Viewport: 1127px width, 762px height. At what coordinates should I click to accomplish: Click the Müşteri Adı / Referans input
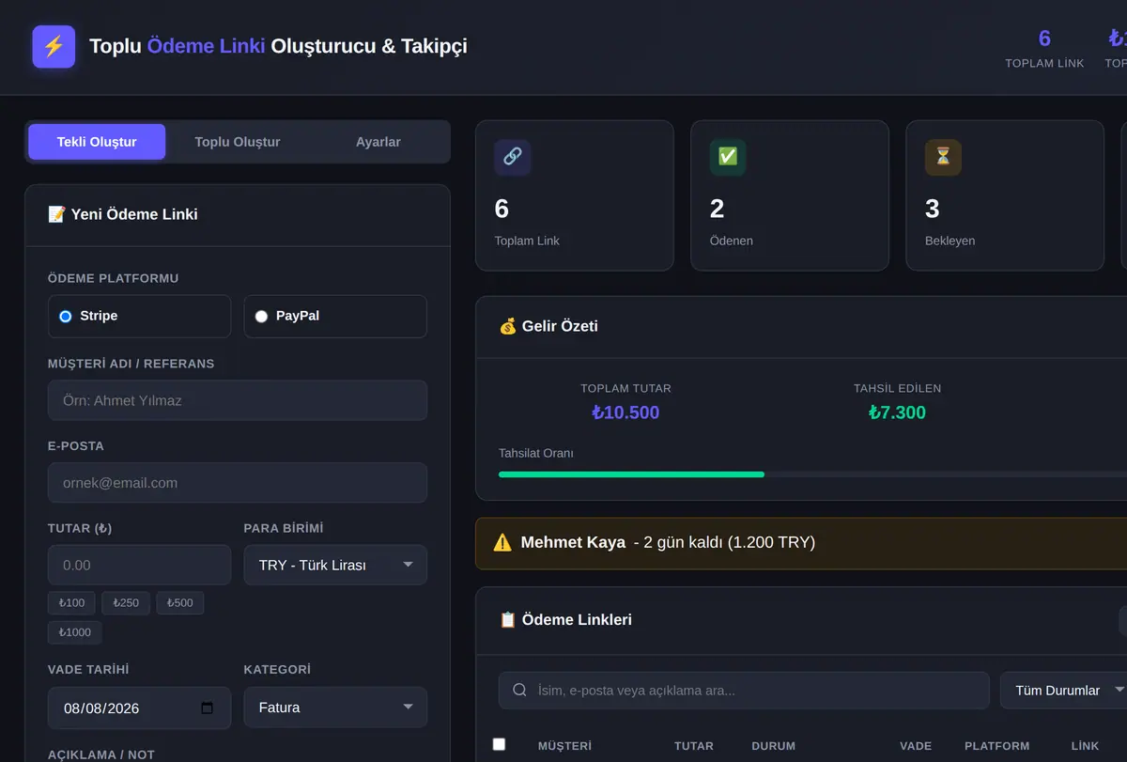[238, 400]
